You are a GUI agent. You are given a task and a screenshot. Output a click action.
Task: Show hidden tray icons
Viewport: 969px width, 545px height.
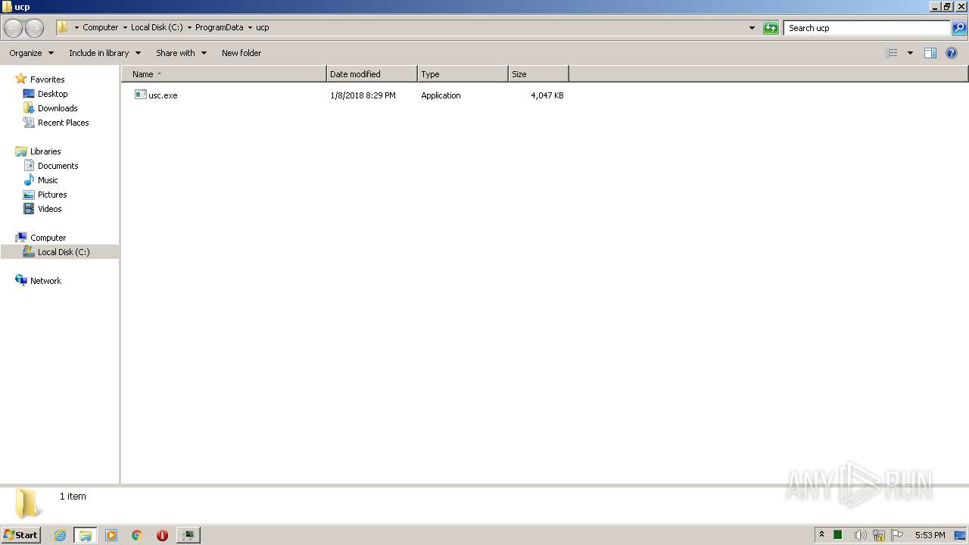pos(821,535)
